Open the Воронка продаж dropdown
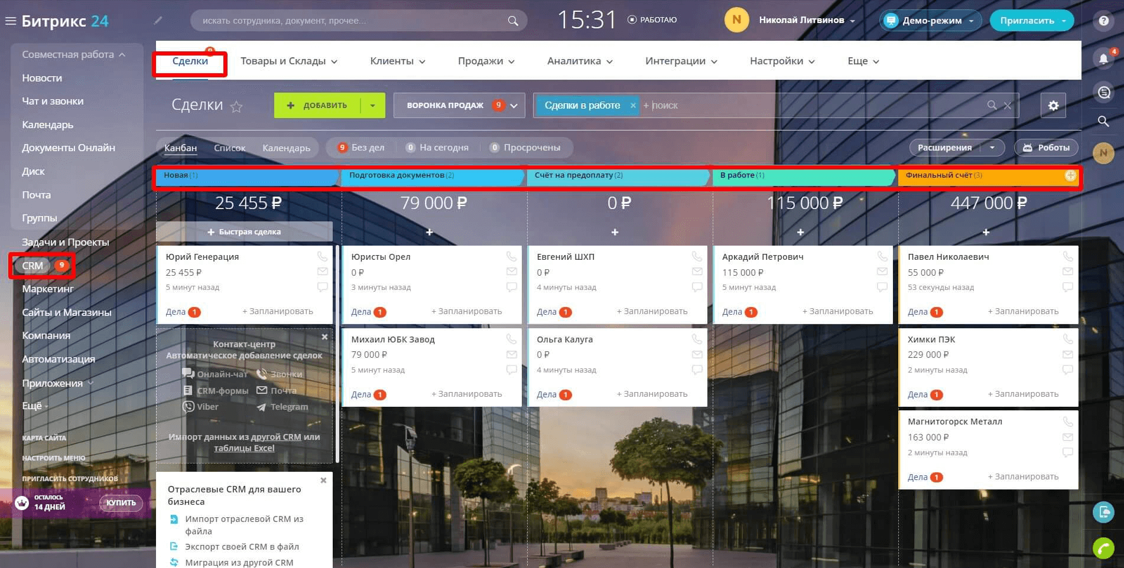Viewport: 1124px width, 568px height. point(459,105)
